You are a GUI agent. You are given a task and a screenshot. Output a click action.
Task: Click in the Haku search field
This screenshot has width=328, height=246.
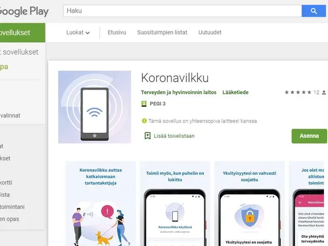click(182, 11)
